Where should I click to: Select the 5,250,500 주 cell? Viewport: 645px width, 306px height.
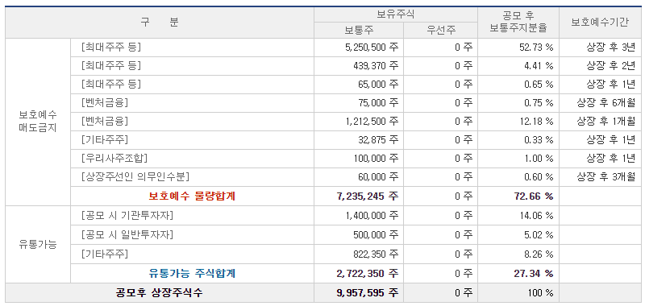point(372,48)
